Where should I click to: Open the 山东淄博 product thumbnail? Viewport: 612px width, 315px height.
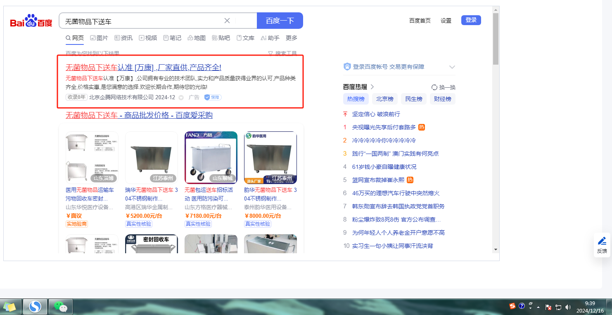pyautogui.click(x=92, y=158)
